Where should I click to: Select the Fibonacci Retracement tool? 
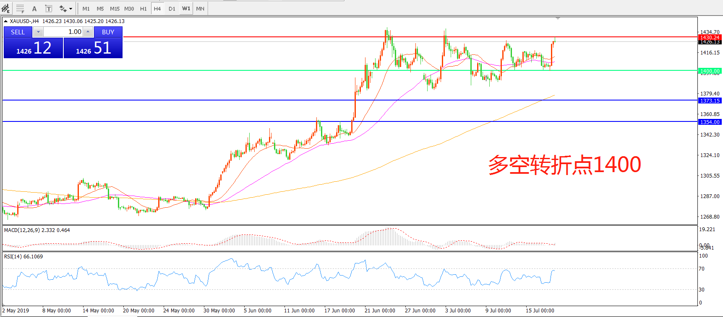20,8
